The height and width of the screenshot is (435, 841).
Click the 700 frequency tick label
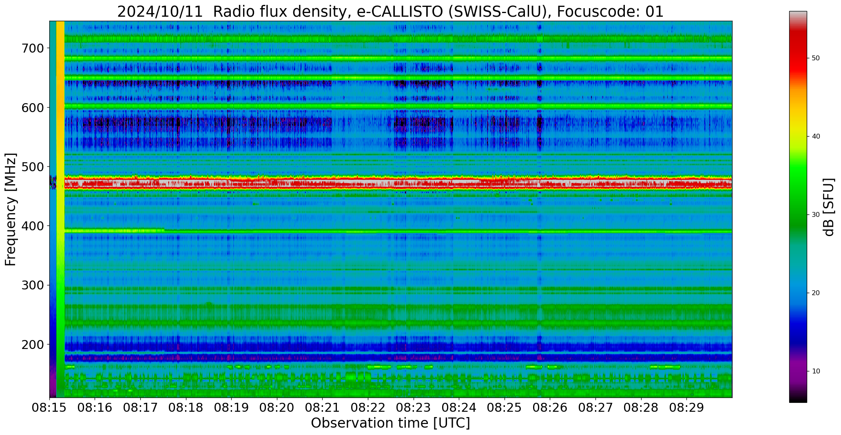pyautogui.click(x=32, y=48)
